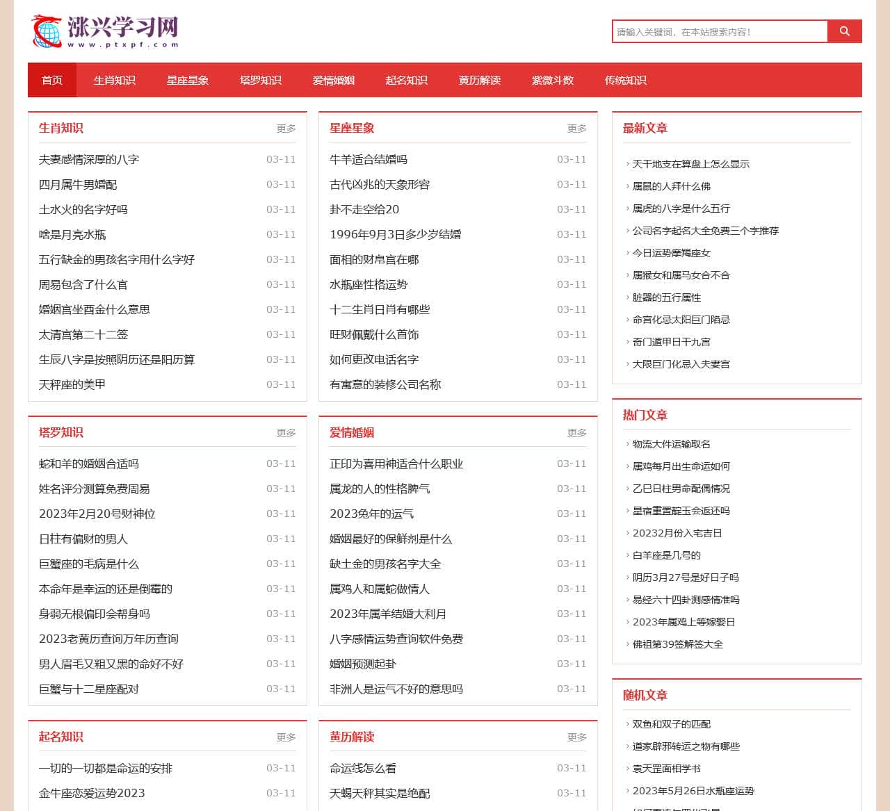Open latest article 公司名字起名大全免费三个字推荐
The width and height of the screenshot is (890, 811).
click(x=706, y=231)
